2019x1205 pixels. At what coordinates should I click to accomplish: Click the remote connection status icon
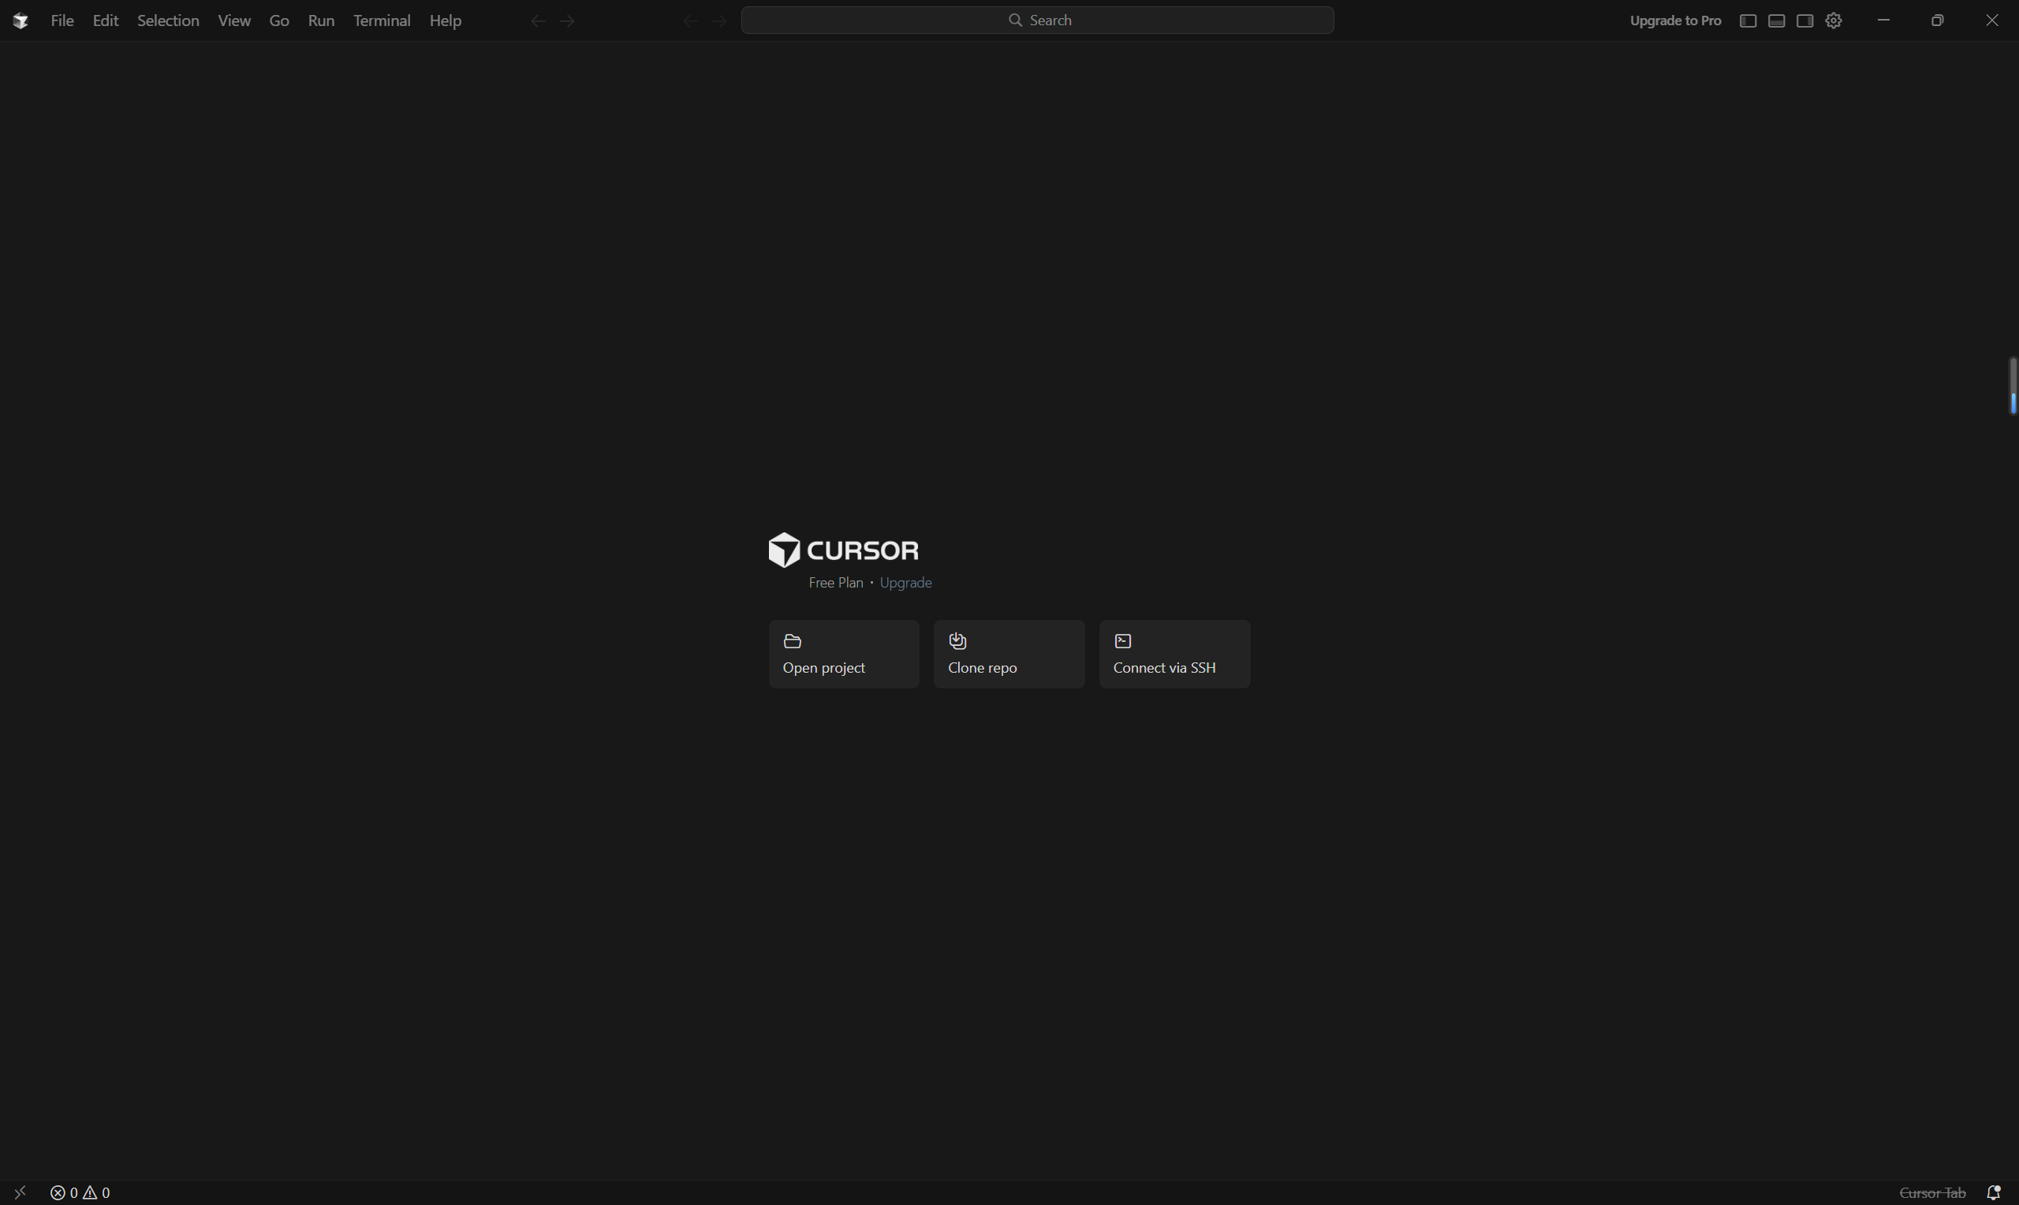pos(21,1192)
